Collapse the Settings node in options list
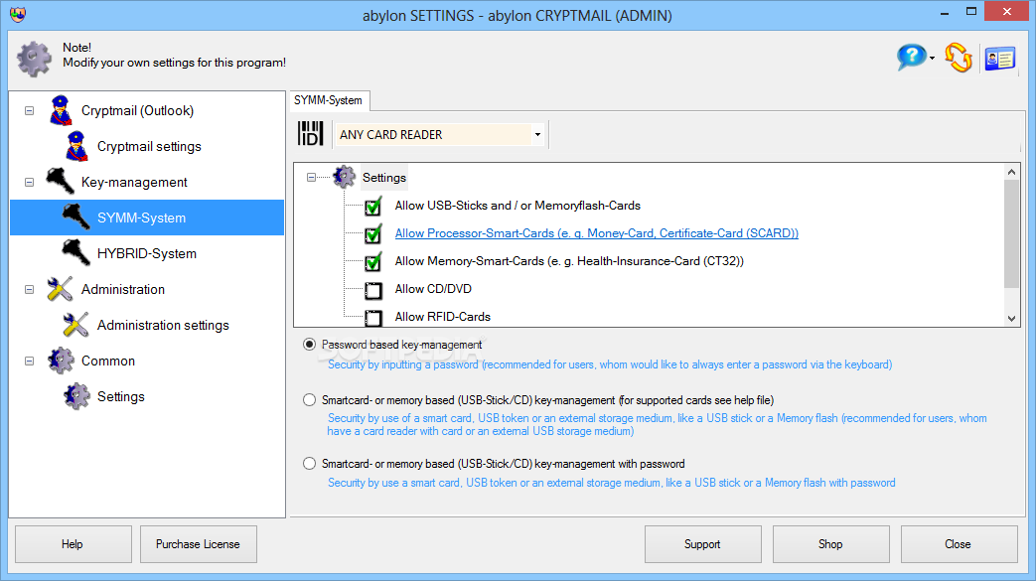Image resolution: width=1036 pixels, height=581 pixels. [311, 177]
